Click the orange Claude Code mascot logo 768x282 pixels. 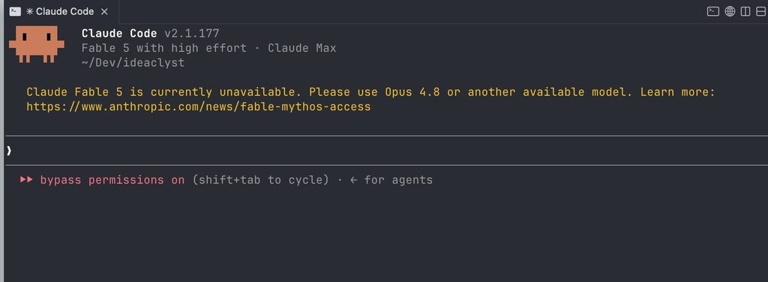click(x=37, y=44)
